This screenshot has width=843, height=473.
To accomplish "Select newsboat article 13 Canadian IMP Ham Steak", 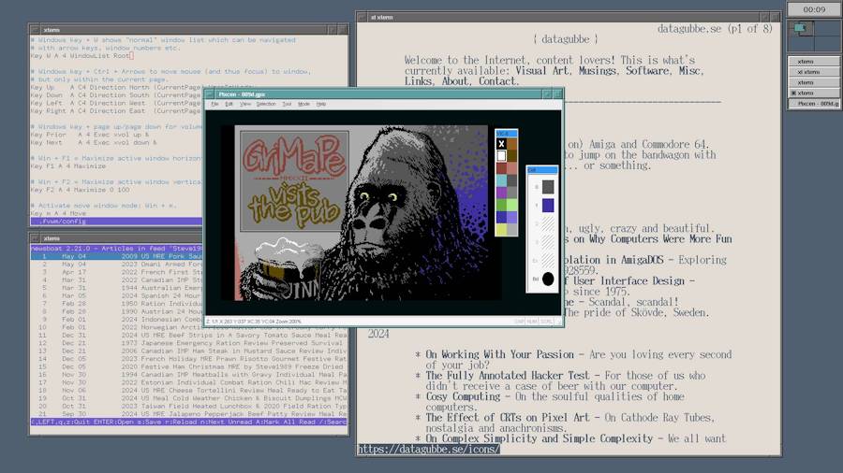I will click(x=188, y=351).
